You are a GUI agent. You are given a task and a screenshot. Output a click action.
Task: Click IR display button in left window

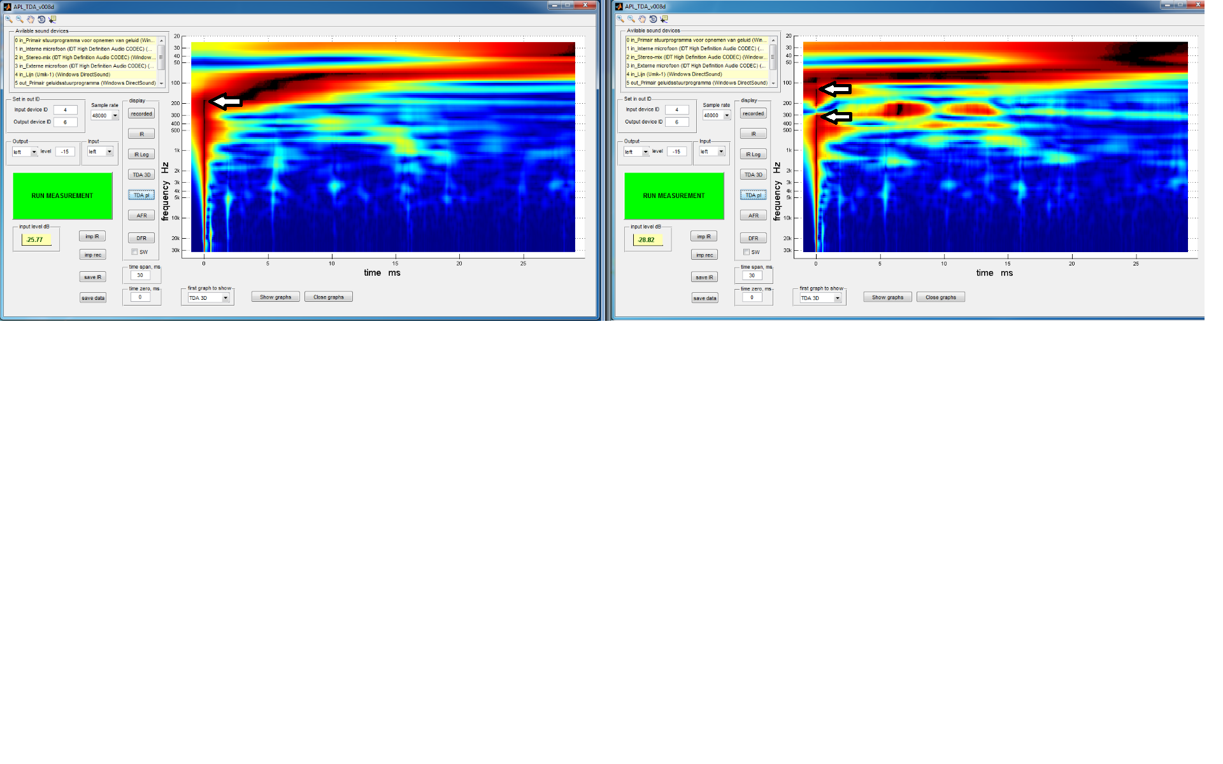141,134
